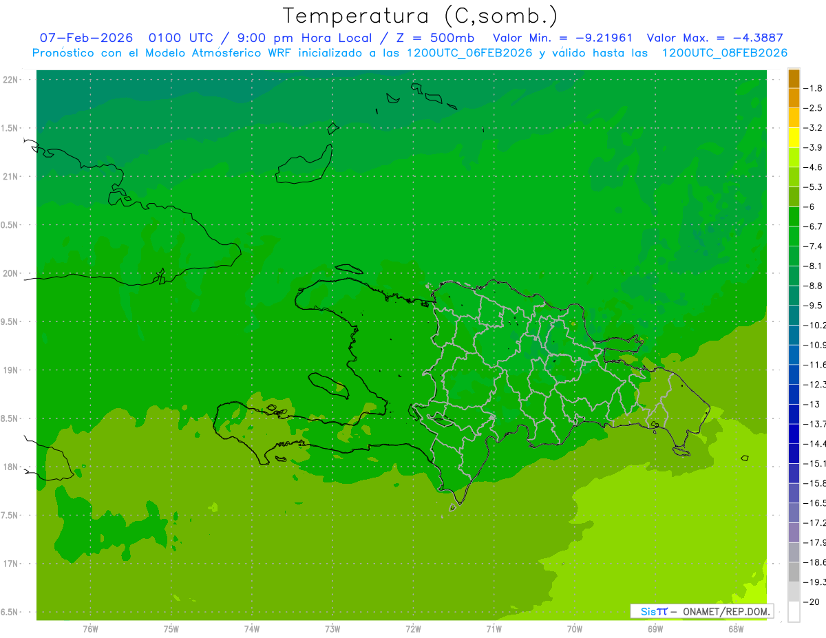Click the "-4.6" colorbar value
The width and height of the screenshot is (826, 638).
(x=813, y=167)
